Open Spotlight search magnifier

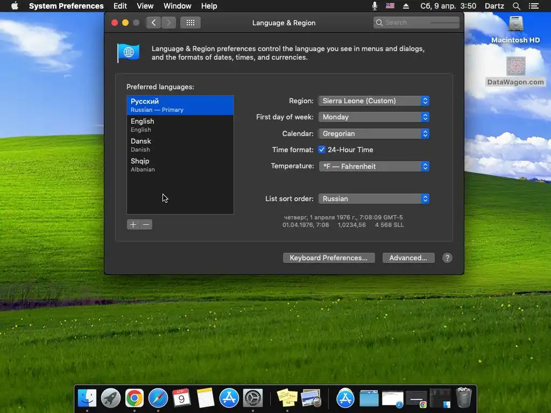(x=516, y=6)
